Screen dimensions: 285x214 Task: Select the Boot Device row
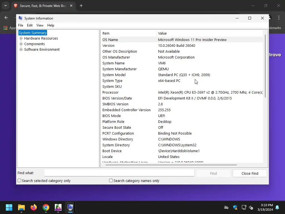coord(182,151)
